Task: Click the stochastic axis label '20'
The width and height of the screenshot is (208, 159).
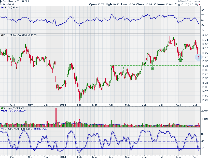Action: coord(203,148)
